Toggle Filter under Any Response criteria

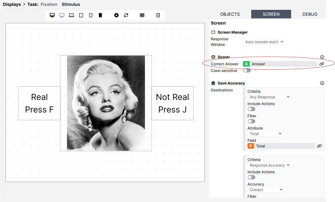click(x=252, y=121)
